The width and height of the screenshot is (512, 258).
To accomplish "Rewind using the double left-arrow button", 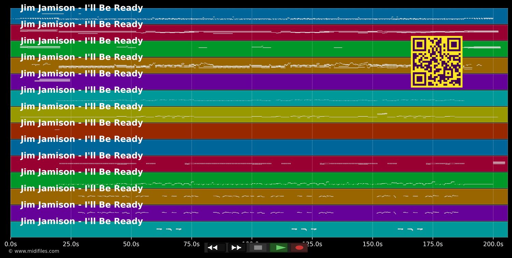I will pyautogui.click(x=214, y=248).
